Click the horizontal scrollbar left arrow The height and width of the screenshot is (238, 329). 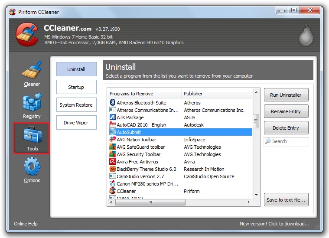(111, 202)
